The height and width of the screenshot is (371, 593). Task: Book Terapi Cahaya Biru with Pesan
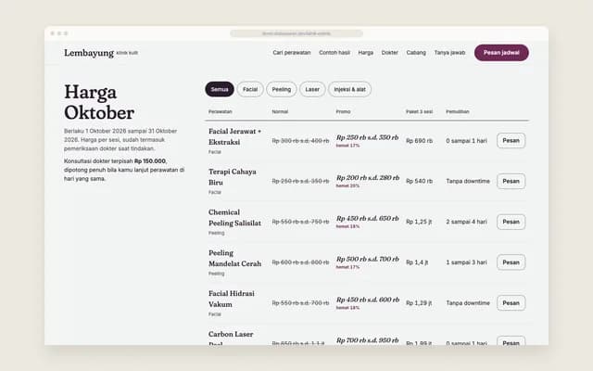[511, 182]
